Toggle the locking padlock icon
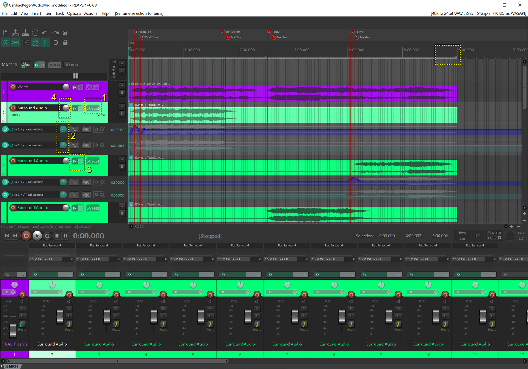The height and width of the screenshot is (369, 528). coord(65,42)
